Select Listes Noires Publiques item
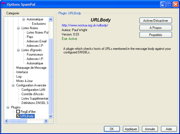Image resolution: width=180 pixels, height=134 pixels. [37, 32]
